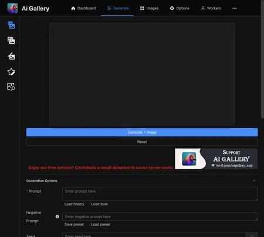
Task: Open the Support AI Gallery ko-fi banner
Action: pyautogui.click(x=216, y=159)
